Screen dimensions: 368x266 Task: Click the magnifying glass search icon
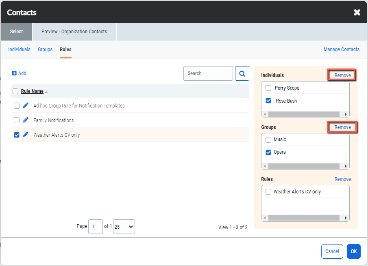tap(242, 73)
